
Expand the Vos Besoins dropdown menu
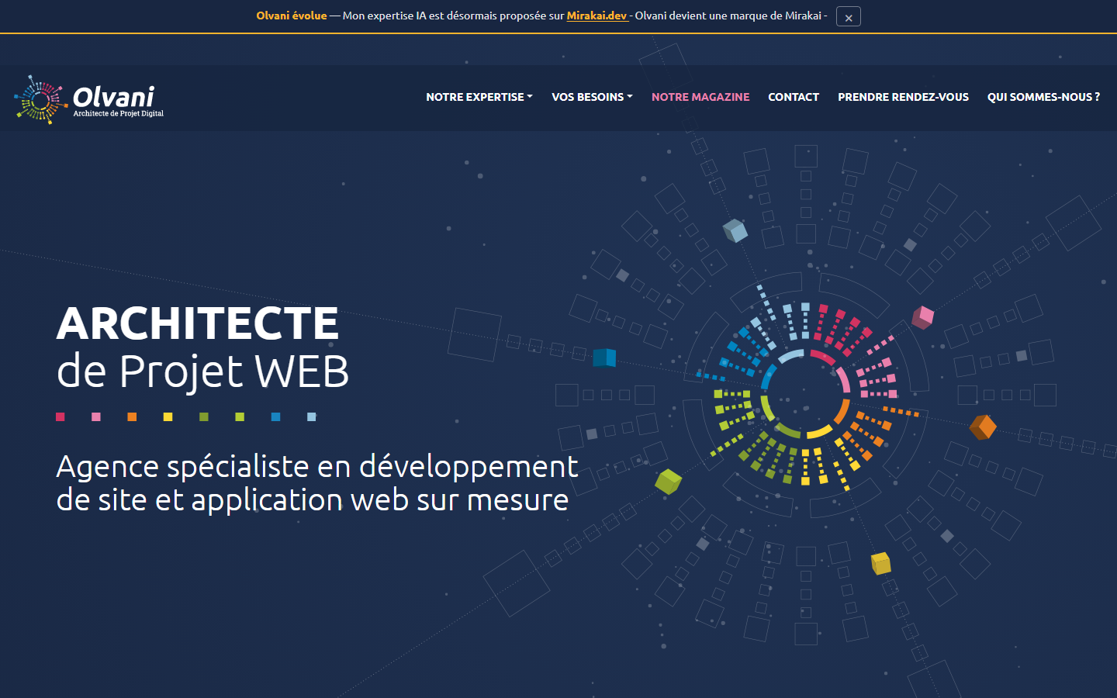tap(592, 97)
